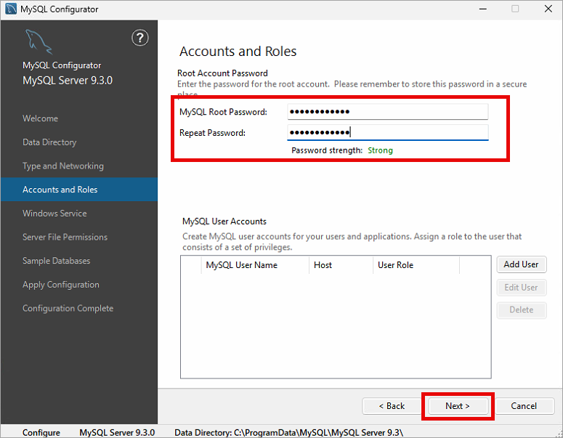Open the Windows Service step
Screen dimensions: 563x438
54,214
